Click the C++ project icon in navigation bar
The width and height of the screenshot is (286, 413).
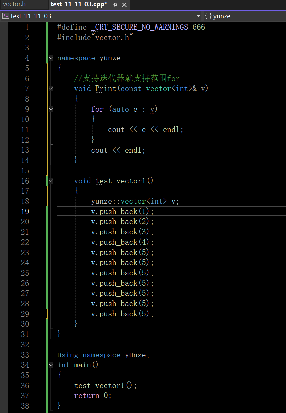pos(5,16)
